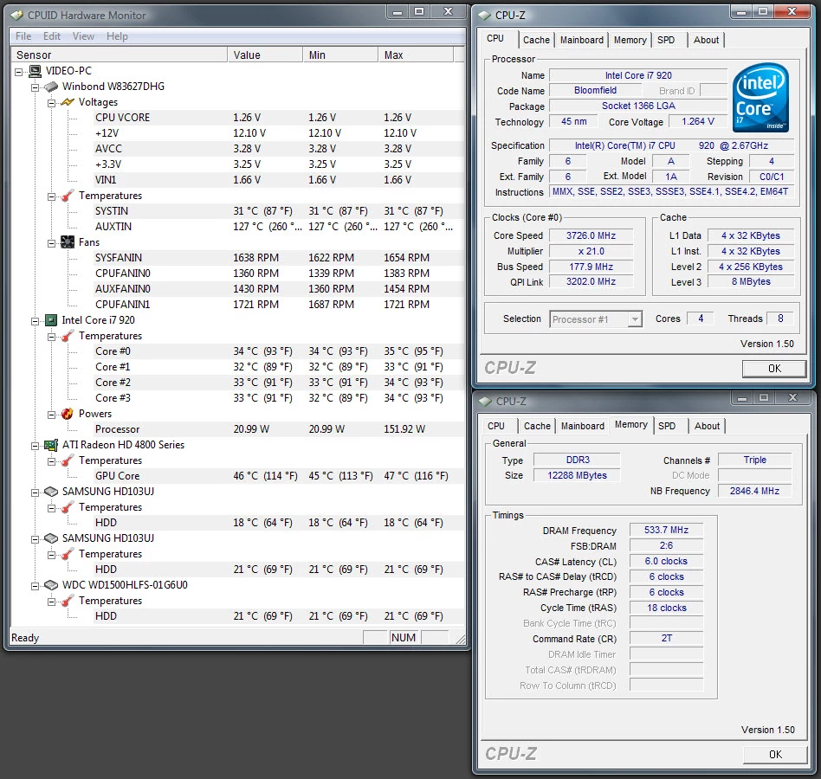Click the Fans icon in sensor tree
The height and width of the screenshot is (779, 821).
[x=68, y=242]
